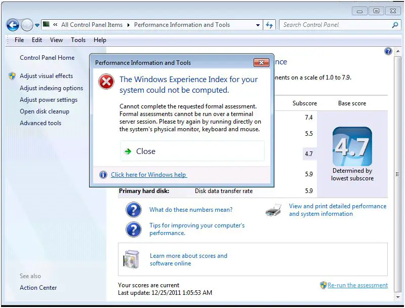
Task: Click the back navigation arrow button
Action: click(x=13, y=25)
